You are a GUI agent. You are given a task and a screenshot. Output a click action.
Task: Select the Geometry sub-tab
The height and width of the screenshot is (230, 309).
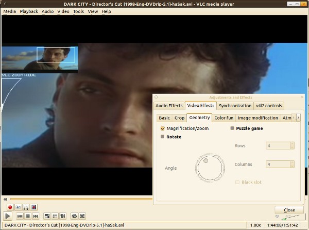click(x=199, y=118)
